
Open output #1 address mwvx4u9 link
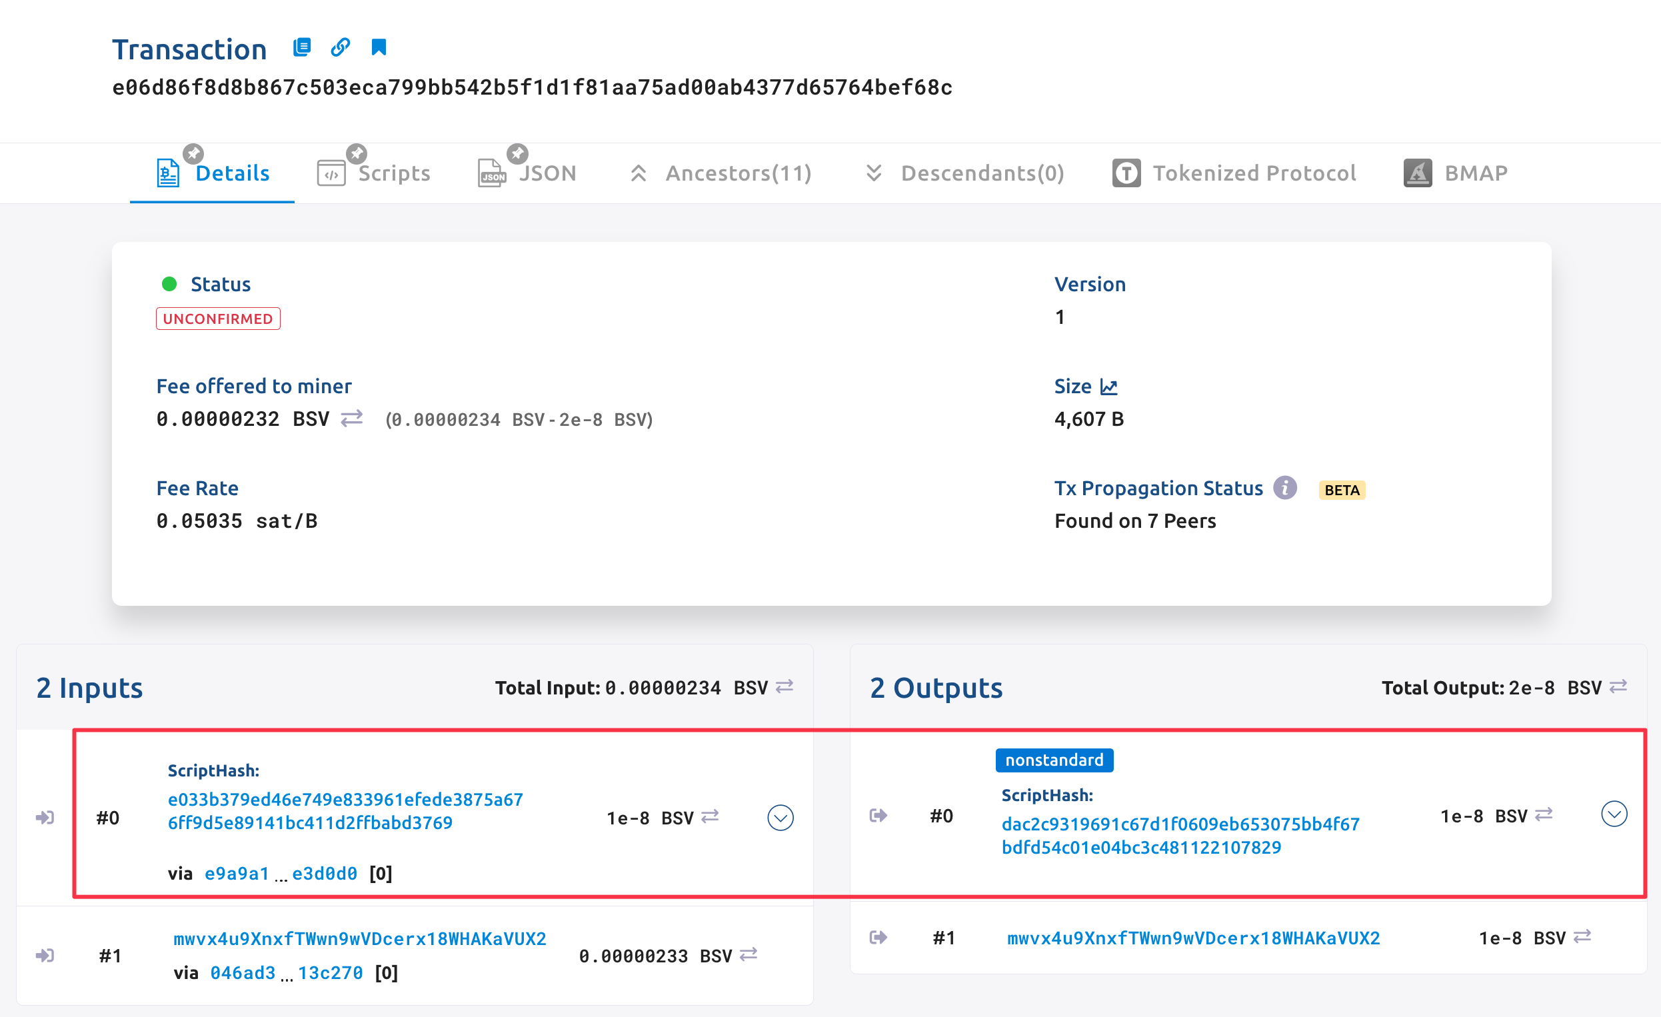click(x=1193, y=938)
